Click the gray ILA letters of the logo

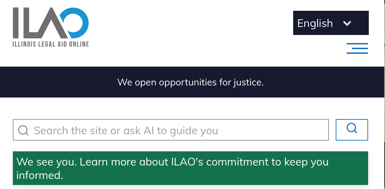[39, 23]
